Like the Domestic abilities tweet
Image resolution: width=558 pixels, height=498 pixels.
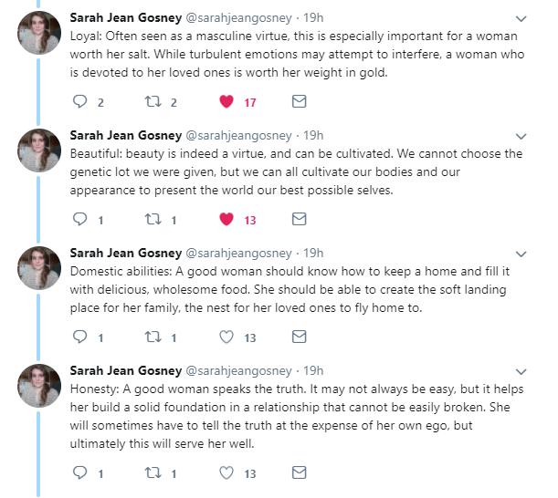point(226,337)
